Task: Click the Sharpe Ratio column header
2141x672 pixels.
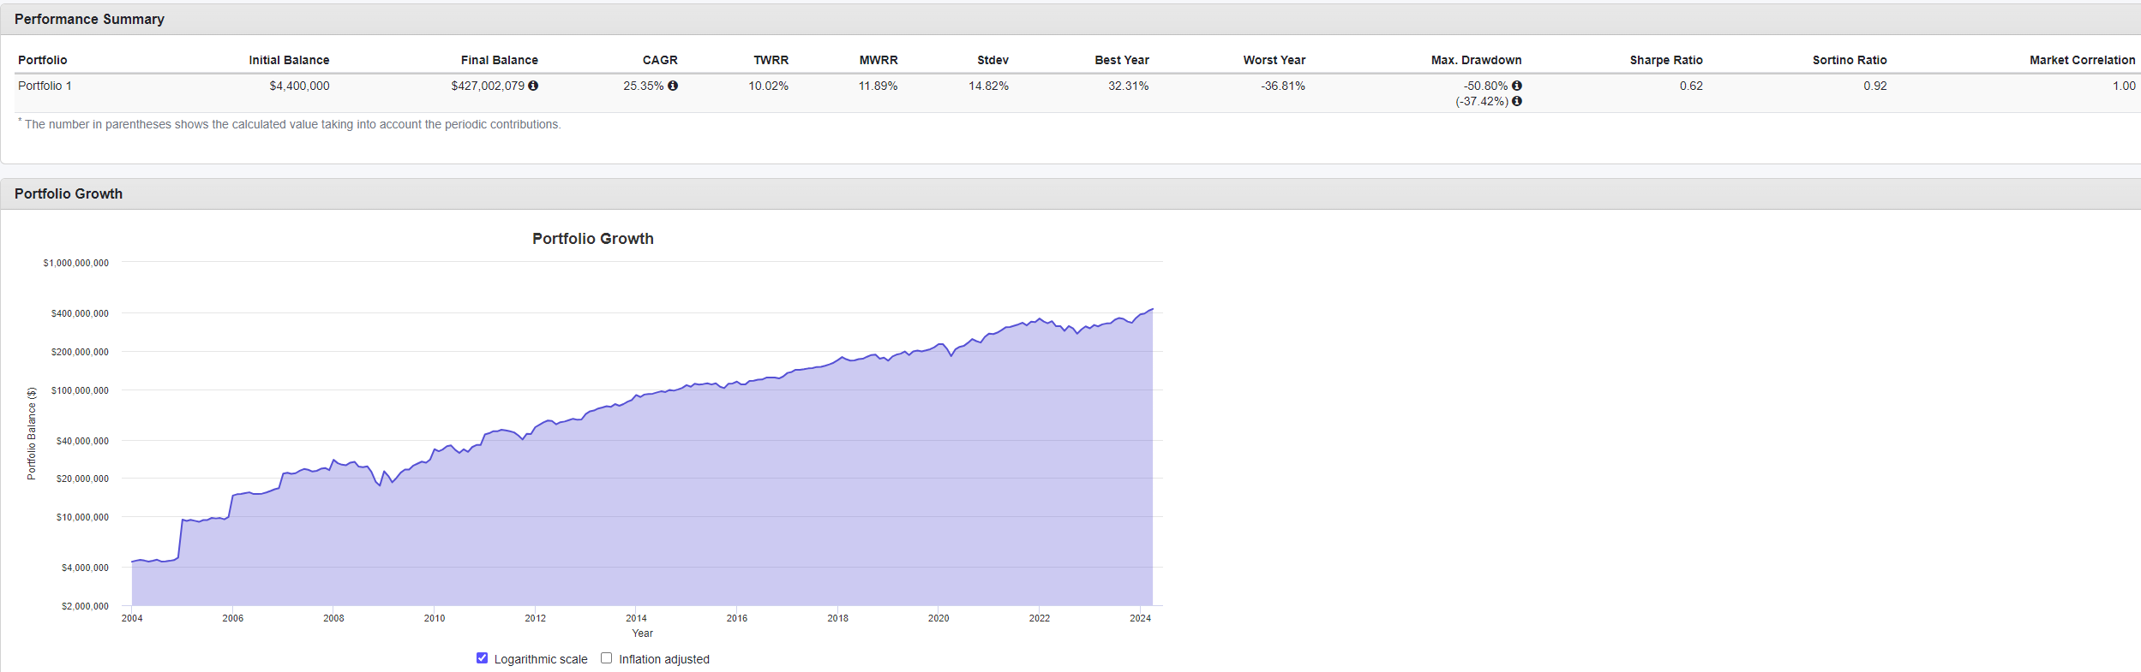Action: [x=1665, y=60]
